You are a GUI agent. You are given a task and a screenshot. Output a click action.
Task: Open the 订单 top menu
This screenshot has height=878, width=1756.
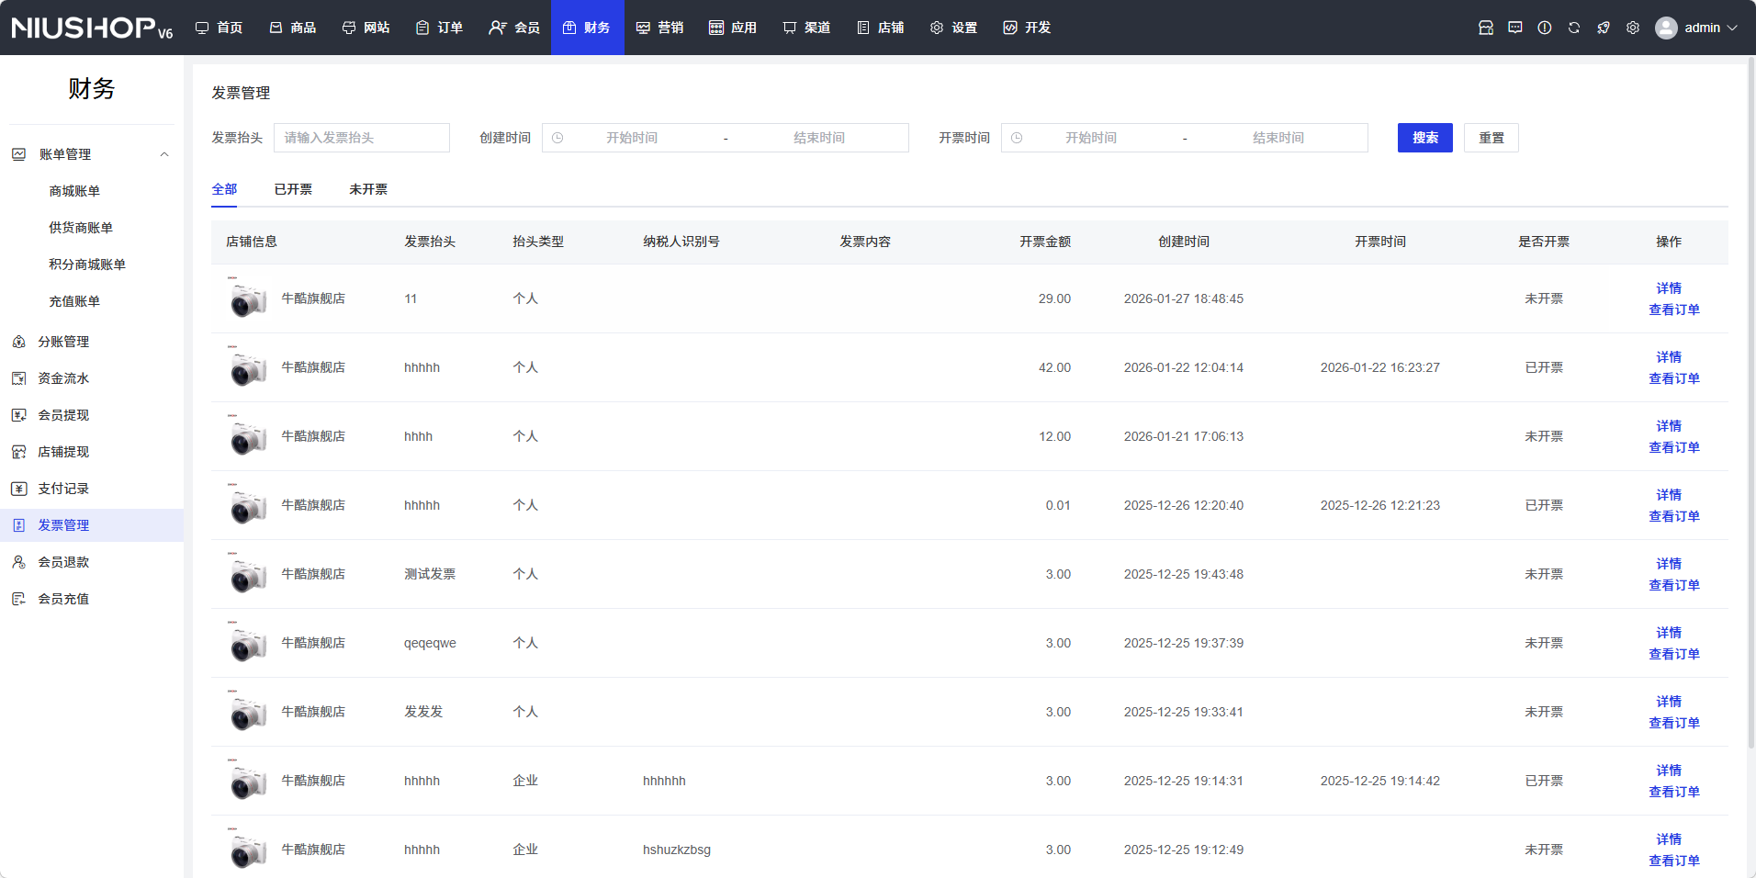[x=439, y=28]
